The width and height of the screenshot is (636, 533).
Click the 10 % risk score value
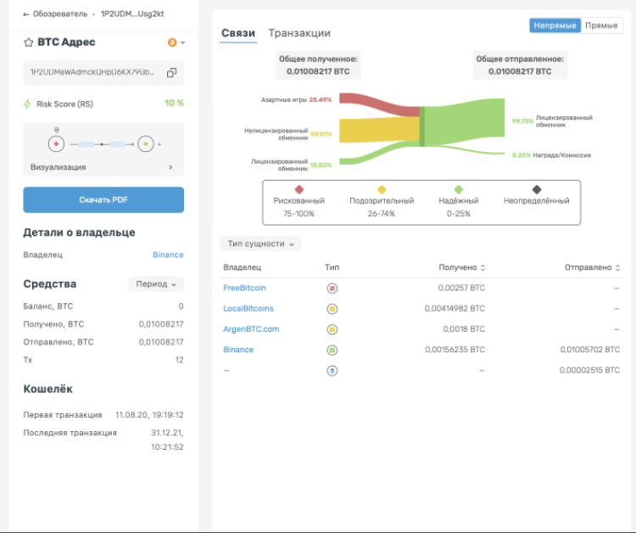(x=174, y=103)
